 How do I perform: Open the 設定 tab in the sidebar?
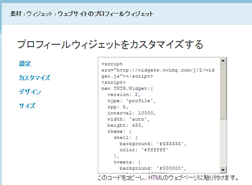25,64
